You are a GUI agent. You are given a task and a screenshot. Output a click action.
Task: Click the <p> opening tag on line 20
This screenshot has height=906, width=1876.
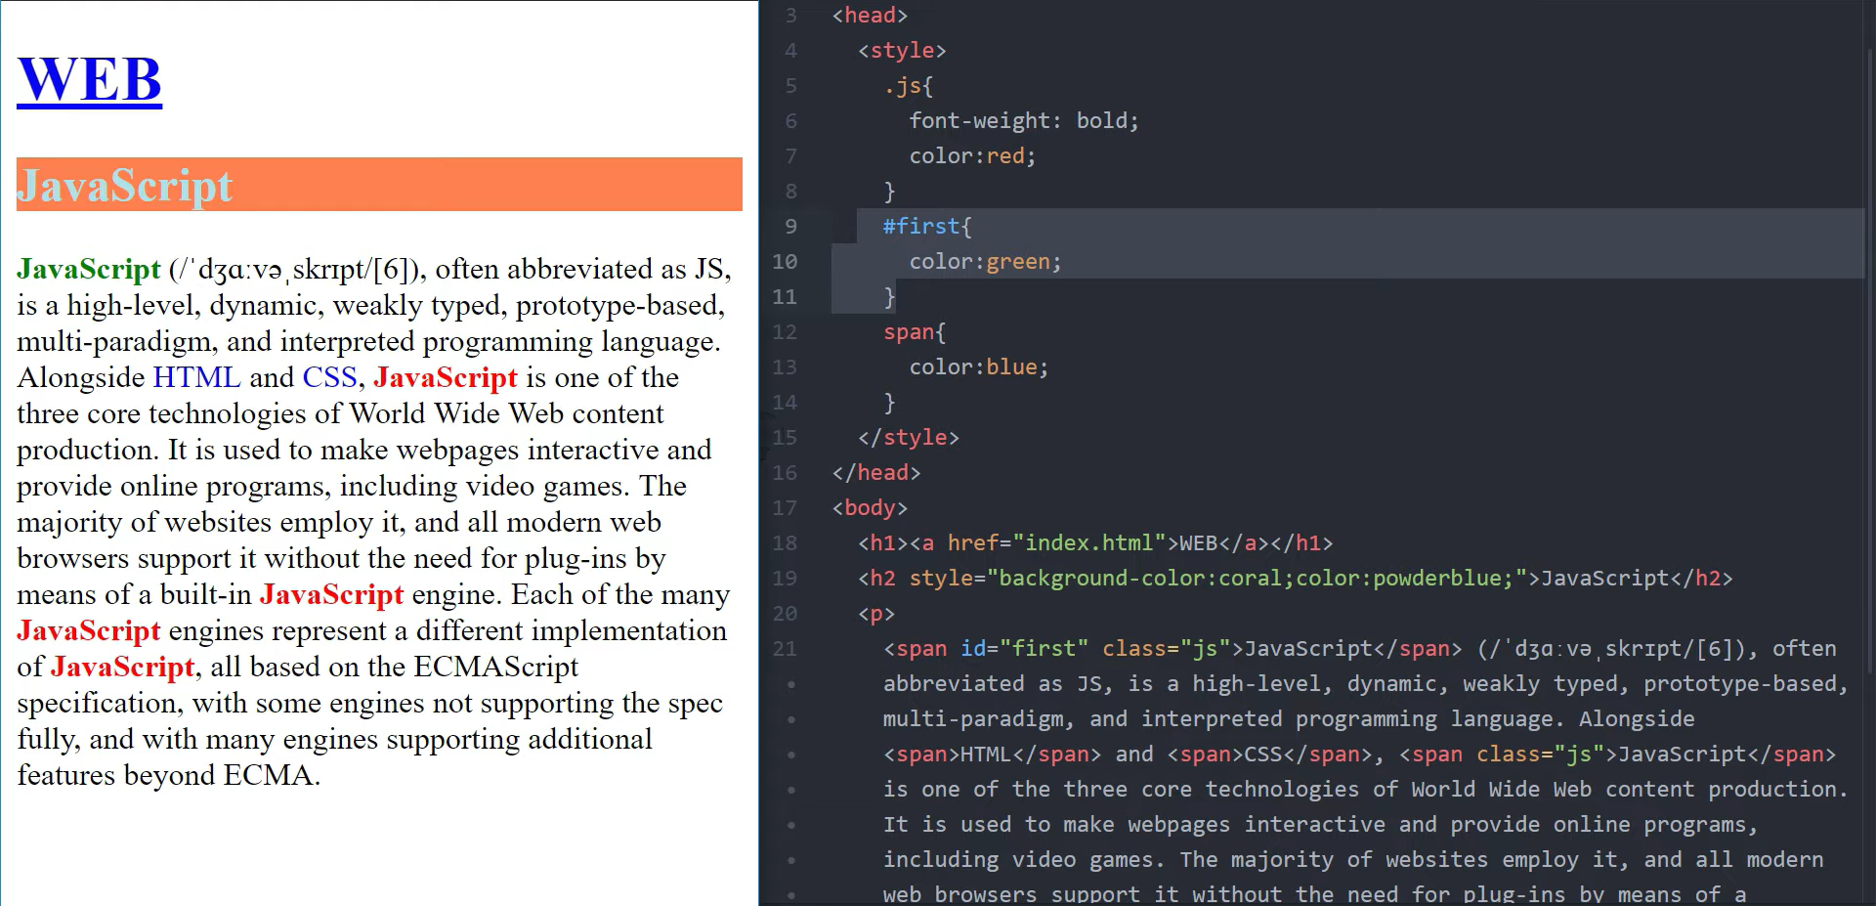click(x=876, y=614)
